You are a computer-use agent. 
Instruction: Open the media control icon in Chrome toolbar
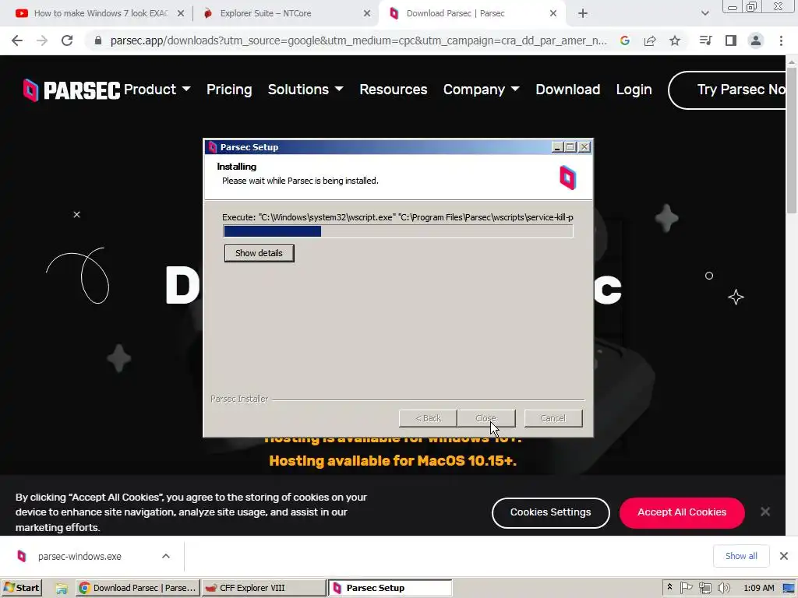[705, 40]
